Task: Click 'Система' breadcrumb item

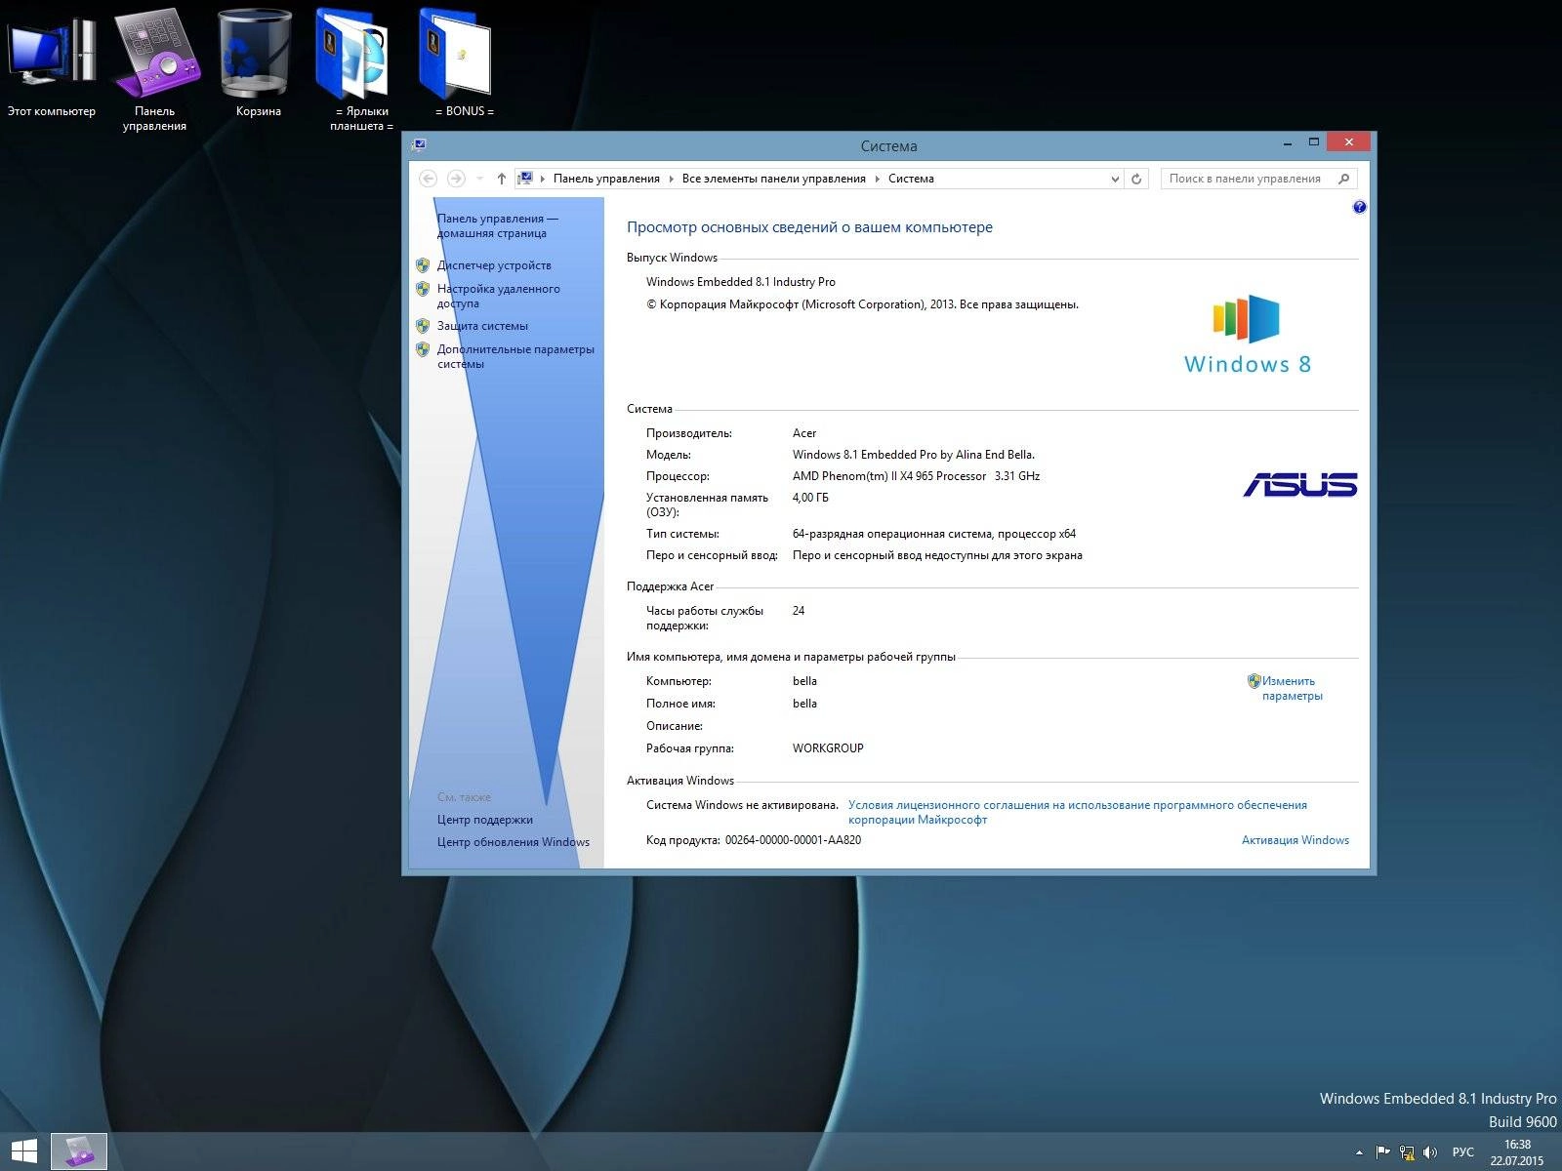Action: (x=911, y=179)
